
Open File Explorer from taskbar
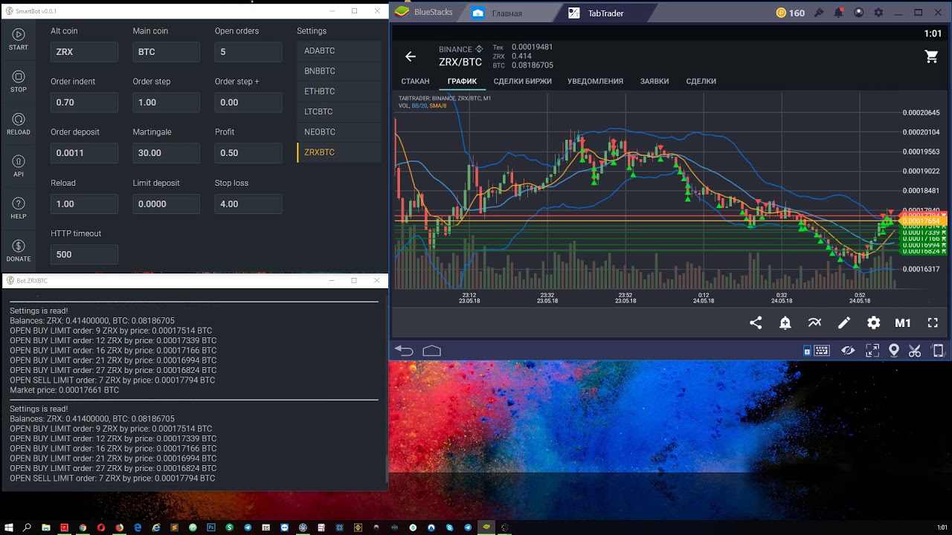pyautogui.click(x=46, y=527)
